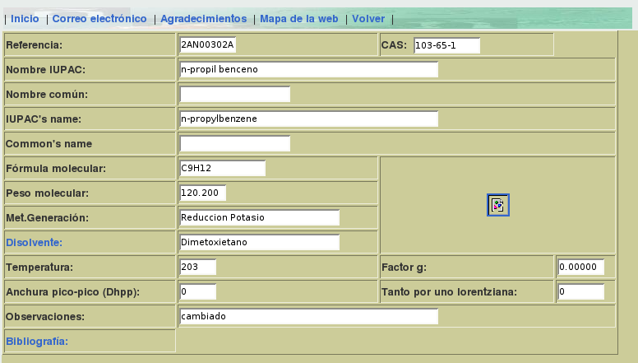Image resolution: width=638 pixels, height=363 pixels.
Task: Click the Peso molecular value field
Action: tap(202, 193)
